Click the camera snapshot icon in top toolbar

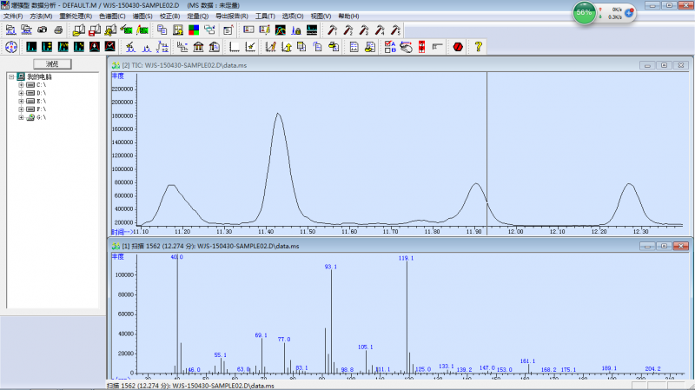pos(43,30)
